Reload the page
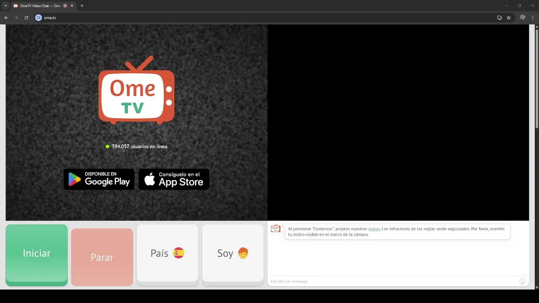Viewport: 539px width, 303px height. pyautogui.click(x=26, y=18)
